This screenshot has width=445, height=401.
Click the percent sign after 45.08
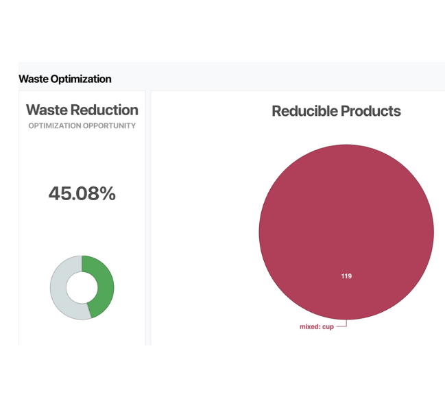coord(106,194)
